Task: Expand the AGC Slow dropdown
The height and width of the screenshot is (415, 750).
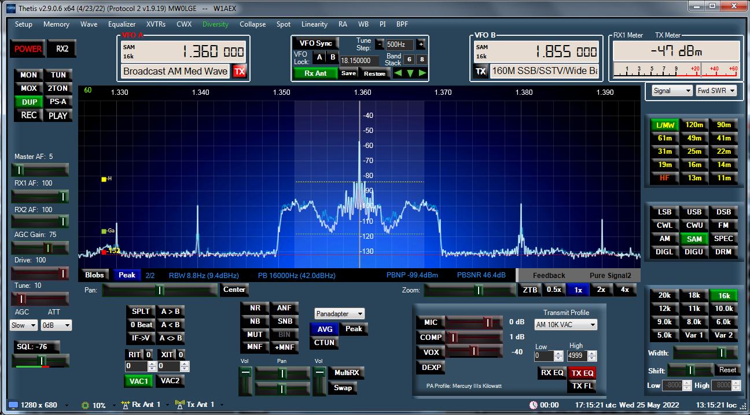Action: (x=24, y=325)
